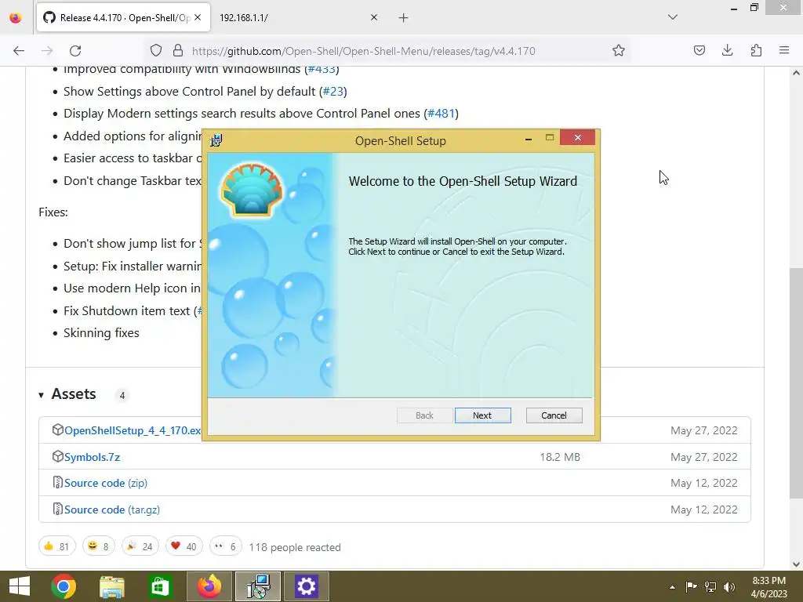Cancel the Open-Shell Setup wizard
The width and height of the screenshot is (803, 602).
(x=554, y=415)
